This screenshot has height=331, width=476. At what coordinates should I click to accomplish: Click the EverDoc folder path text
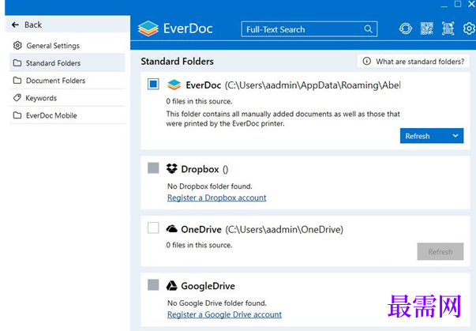coord(313,85)
